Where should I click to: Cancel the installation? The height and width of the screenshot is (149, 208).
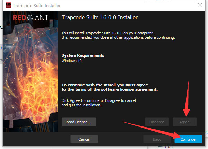click(84, 139)
